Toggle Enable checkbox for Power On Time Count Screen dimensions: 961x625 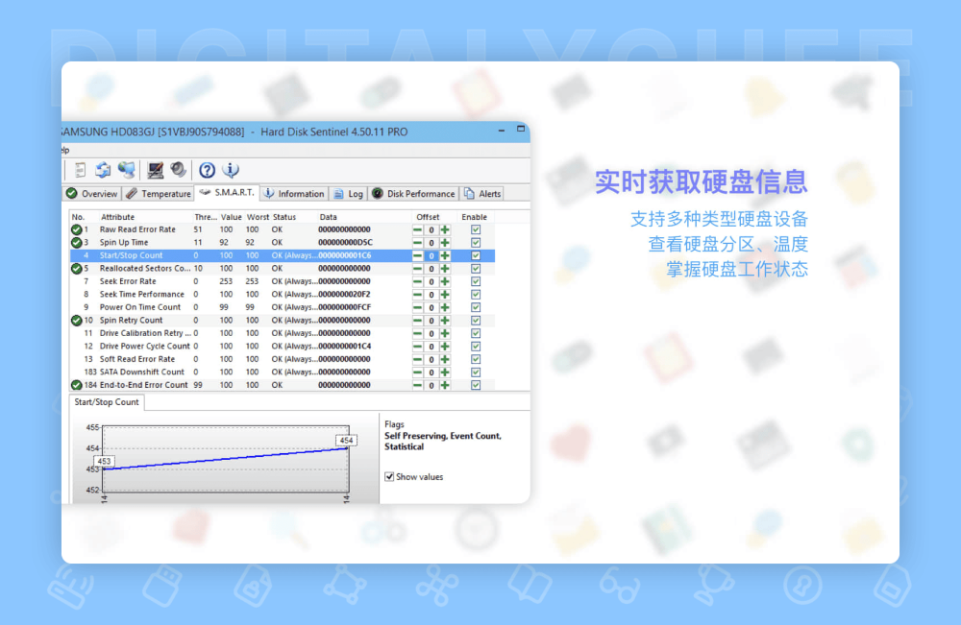pyautogui.click(x=476, y=307)
